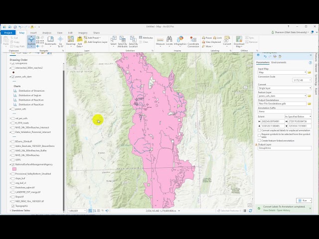319x239 pixels.
Task: Open the Download Map menu
Action: click(x=239, y=41)
